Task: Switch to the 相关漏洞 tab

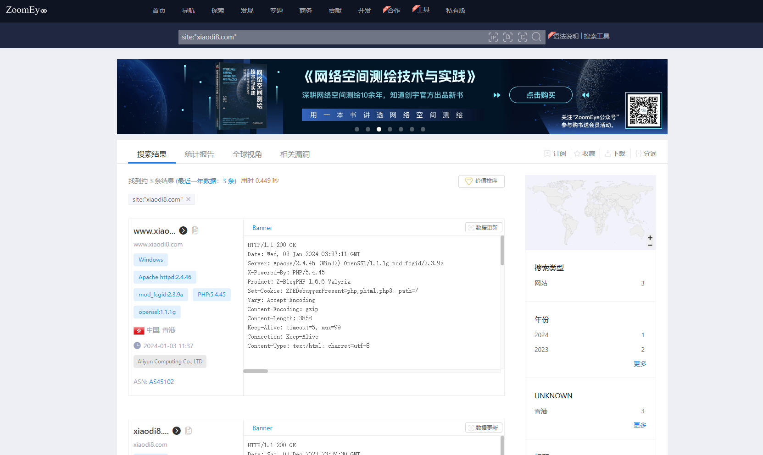Action: tap(295, 154)
